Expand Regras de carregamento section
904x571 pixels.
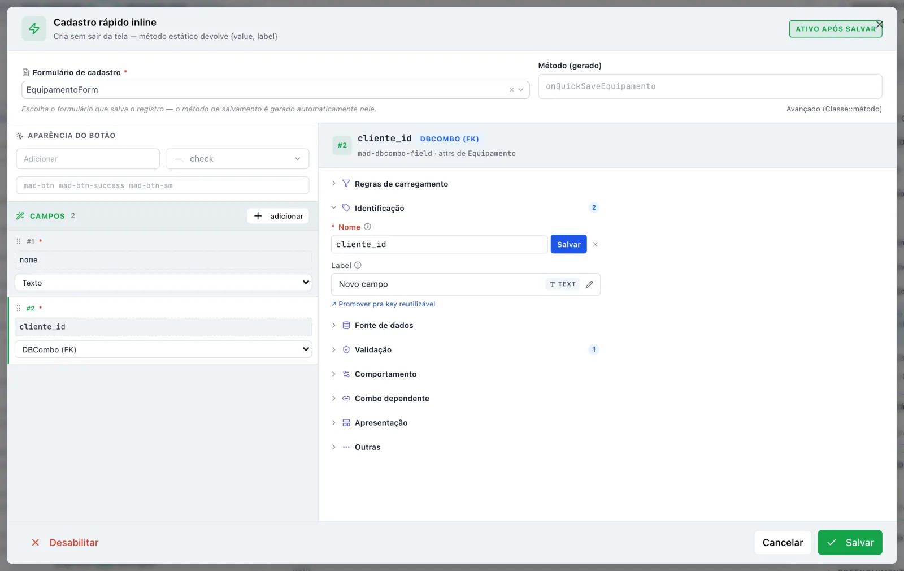click(333, 184)
